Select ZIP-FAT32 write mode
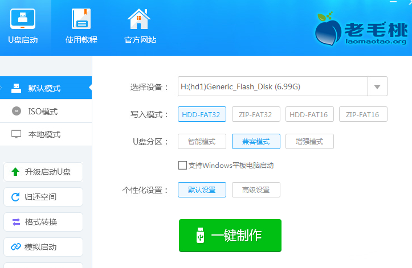This screenshot has height=268, width=412. point(255,114)
